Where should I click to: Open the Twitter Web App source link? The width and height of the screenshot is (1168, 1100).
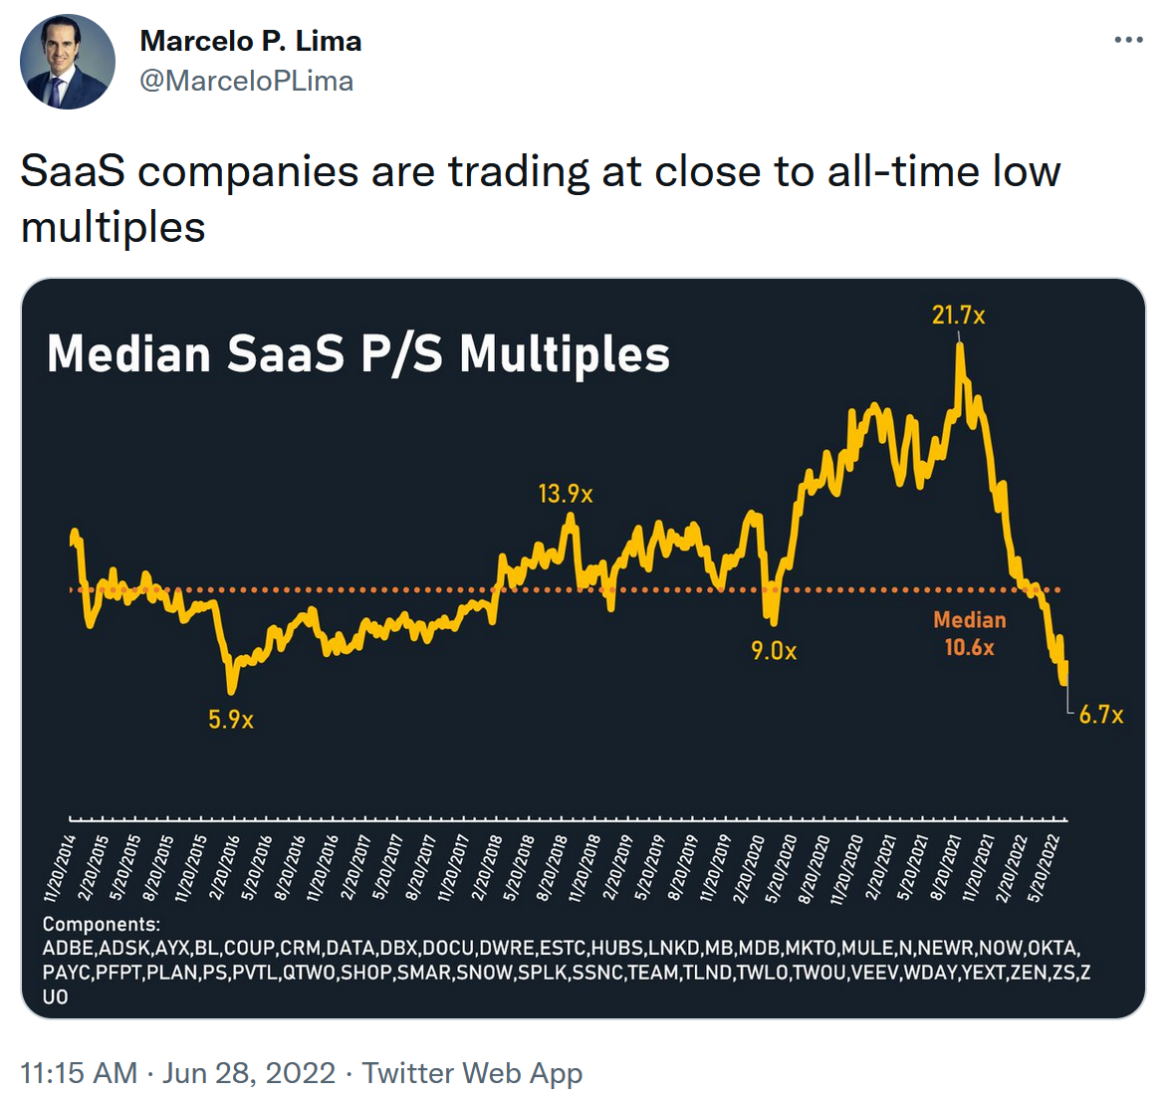click(472, 1073)
